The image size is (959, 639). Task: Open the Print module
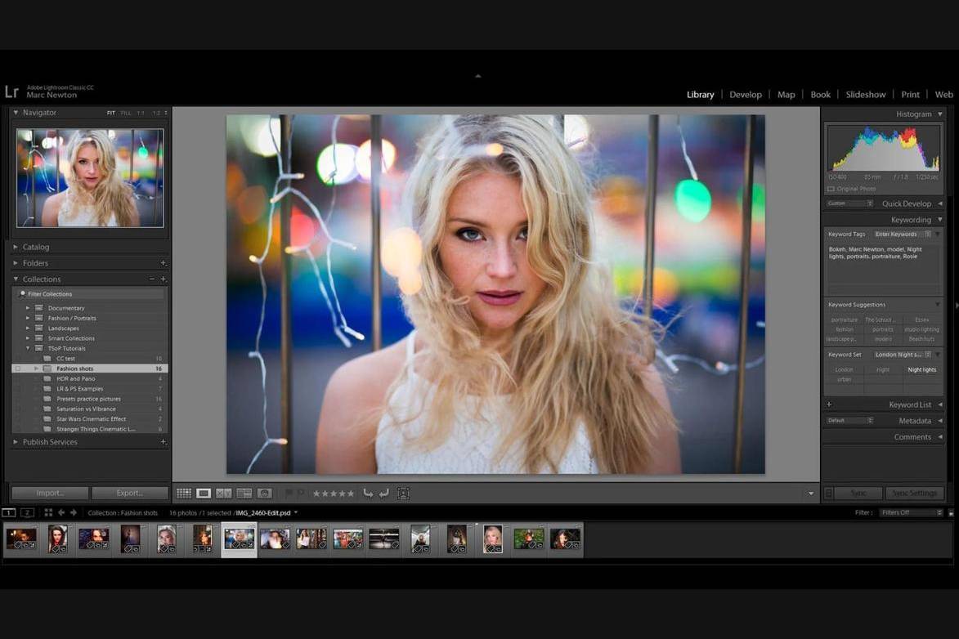[910, 95]
